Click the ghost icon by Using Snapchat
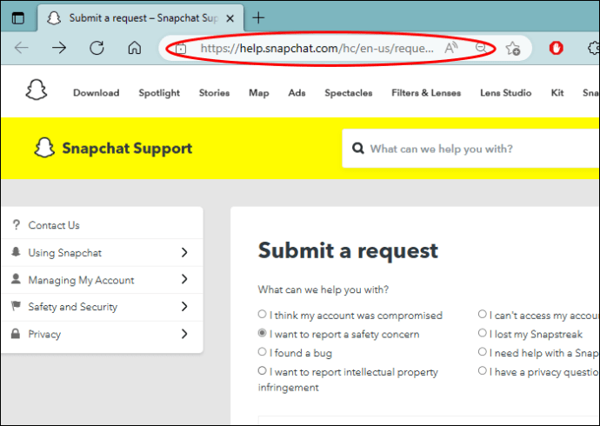This screenshot has height=426, width=600. 16,251
